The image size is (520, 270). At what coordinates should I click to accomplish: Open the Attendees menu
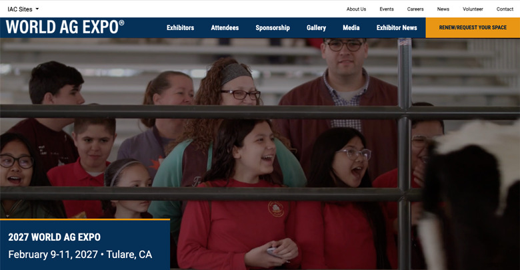click(225, 28)
